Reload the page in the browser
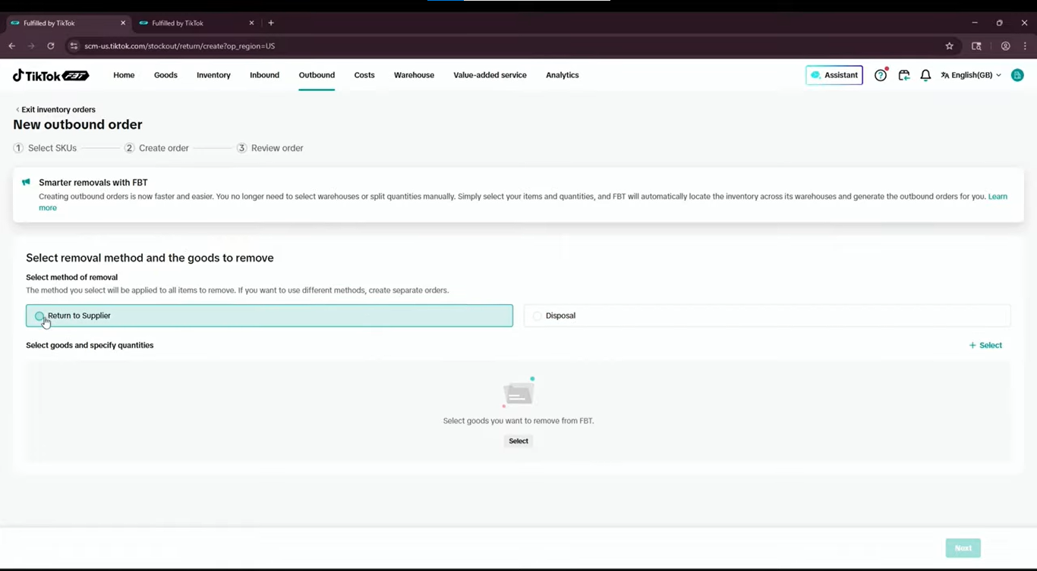This screenshot has height=571, width=1037. point(51,46)
